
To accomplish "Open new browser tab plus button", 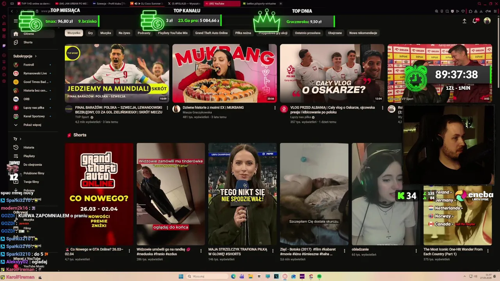I will click(282, 4).
